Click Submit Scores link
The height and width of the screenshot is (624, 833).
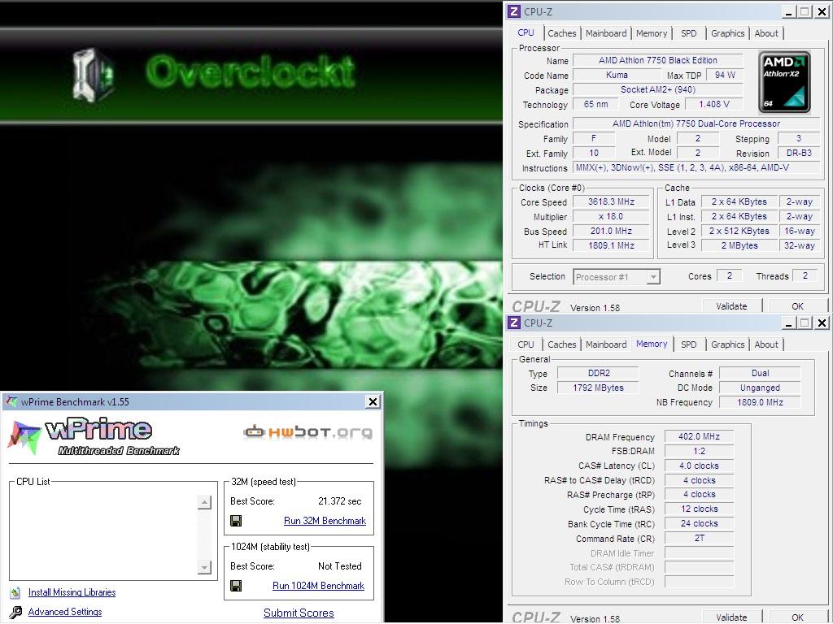(x=299, y=613)
